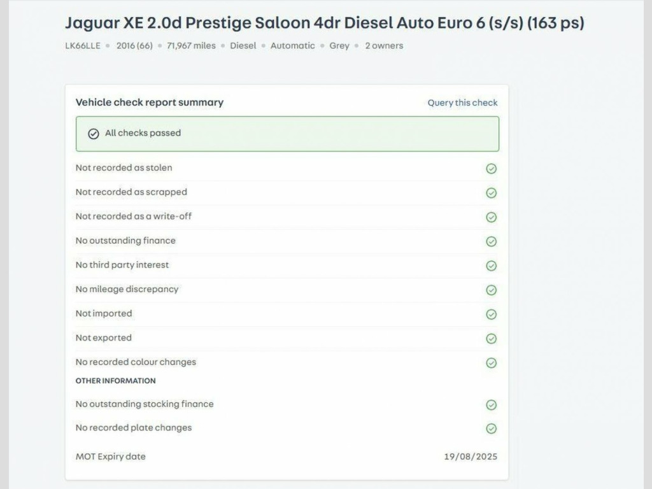This screenshot has height=489, width=652.
Task: Click the MOT expiry date value 19/08/2025
Action: point(471,457)
